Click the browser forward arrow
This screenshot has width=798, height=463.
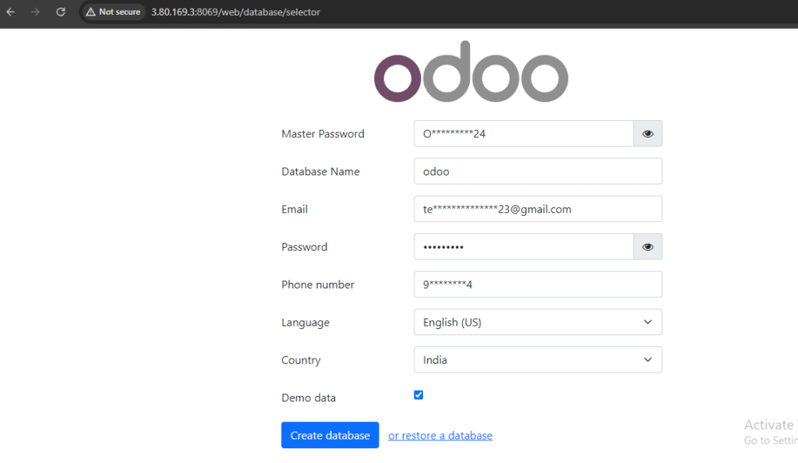point(35,12)
